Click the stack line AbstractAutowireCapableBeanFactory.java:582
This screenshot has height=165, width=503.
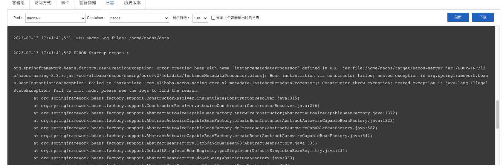click(205, 128)
